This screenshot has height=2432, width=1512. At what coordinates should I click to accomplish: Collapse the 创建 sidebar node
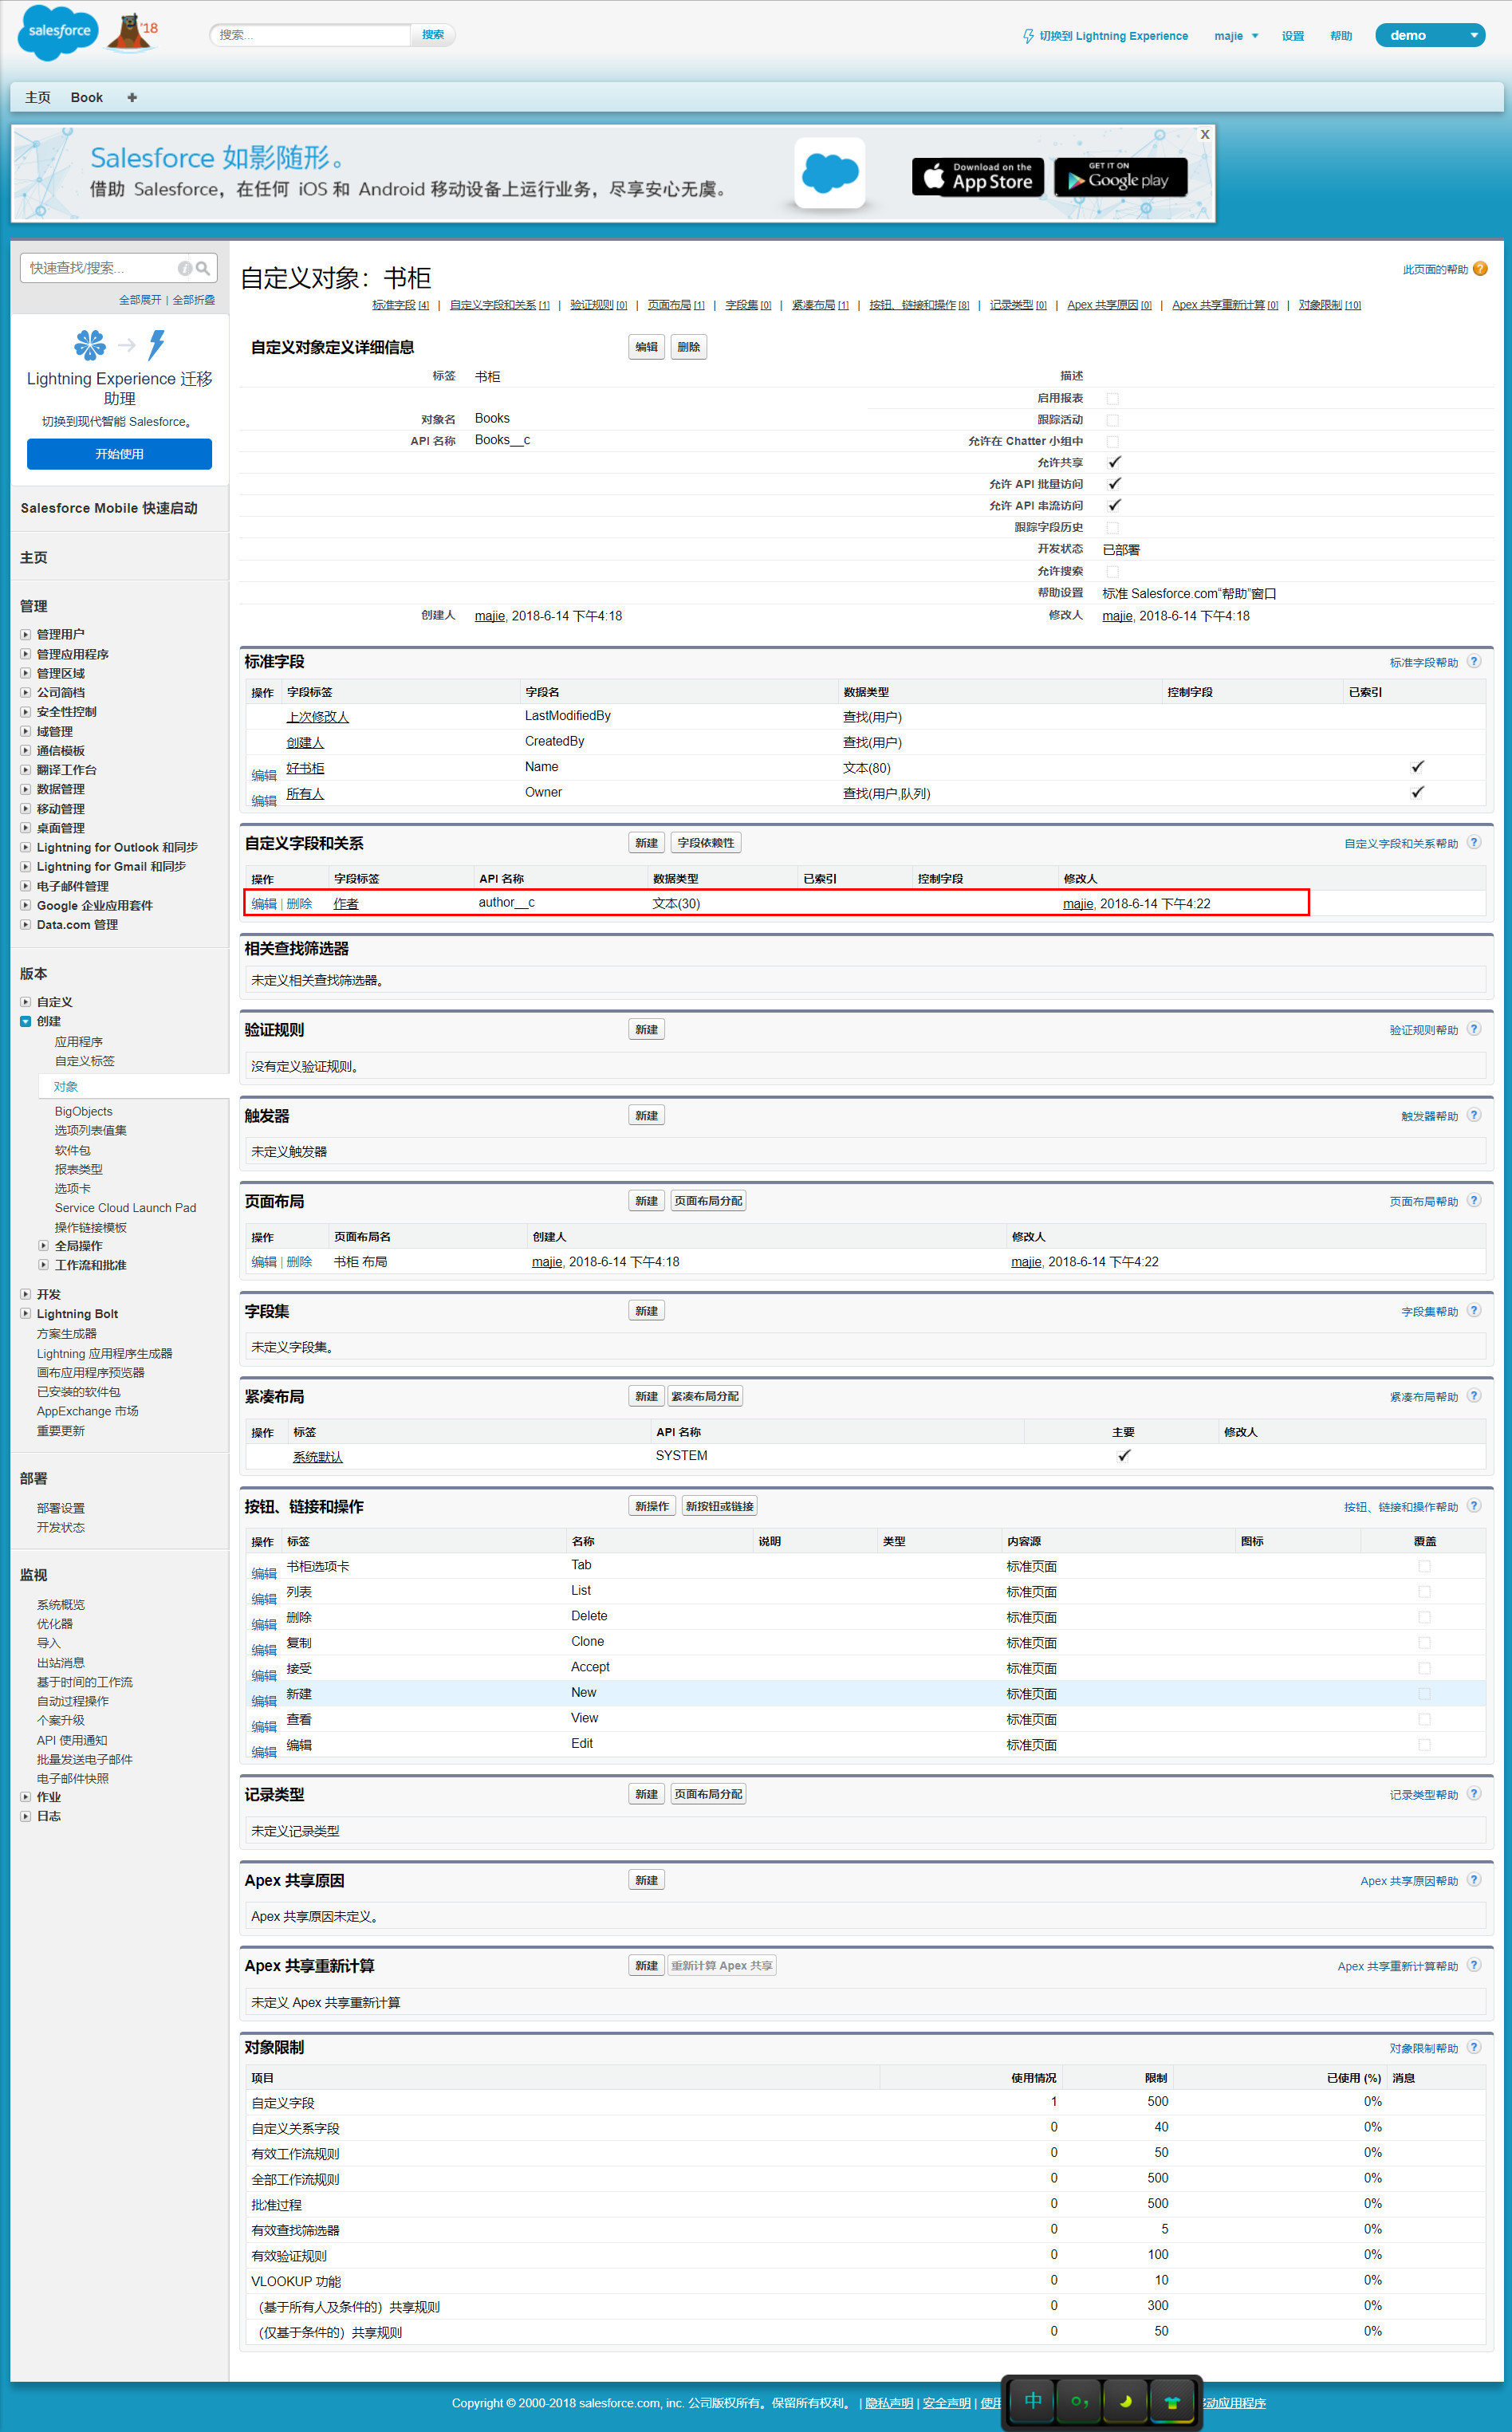point(26,1021)
